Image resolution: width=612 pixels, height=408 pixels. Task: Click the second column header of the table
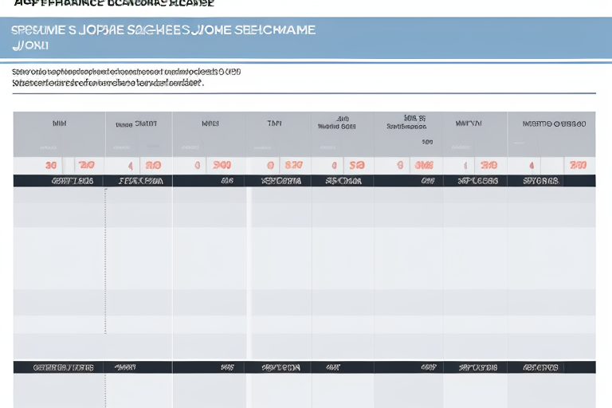pos(136,124)
